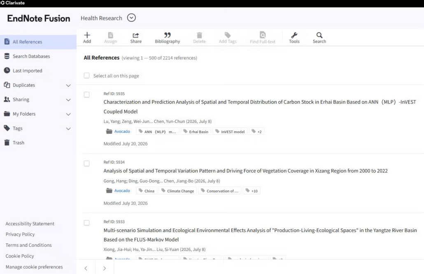Open Avocado folder link in Ref 5935
The image size is (424, 274).
122,131
